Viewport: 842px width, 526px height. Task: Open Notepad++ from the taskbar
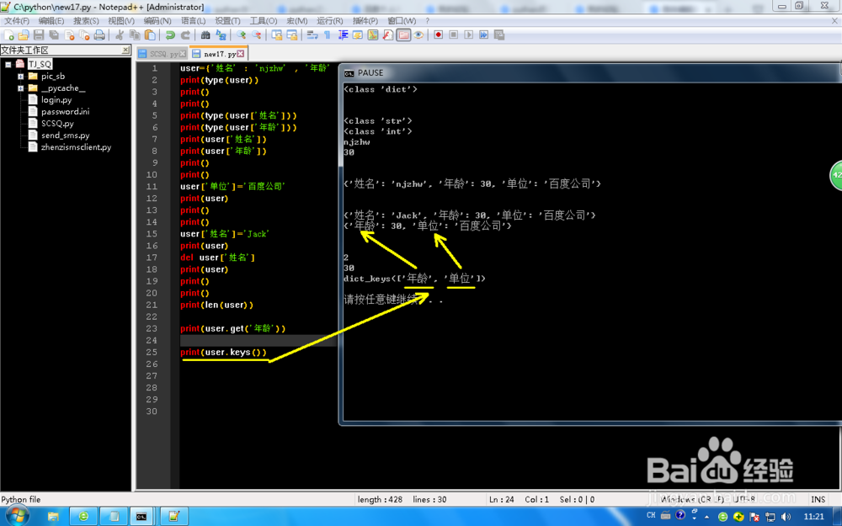pos(173,515)
